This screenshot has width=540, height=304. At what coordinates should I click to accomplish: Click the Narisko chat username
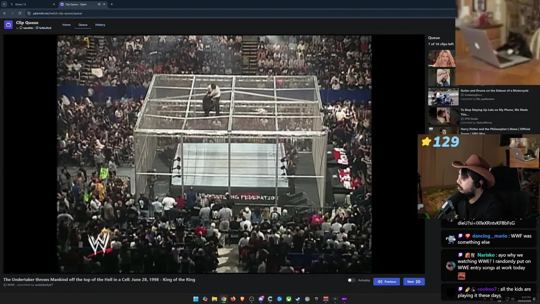coord(486,255)
